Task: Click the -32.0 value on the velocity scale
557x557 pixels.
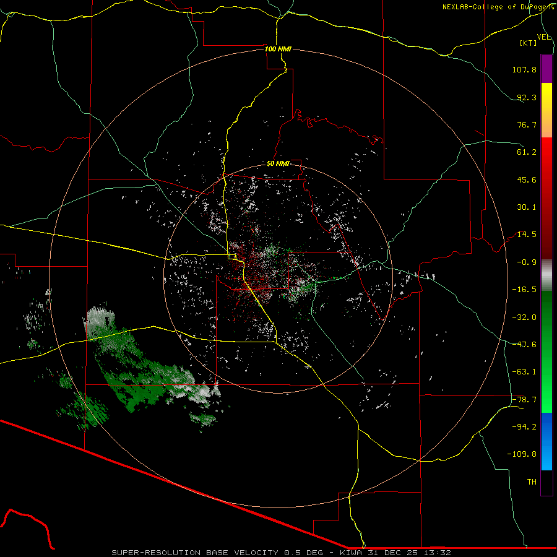Action: click(x=524, y=317)
